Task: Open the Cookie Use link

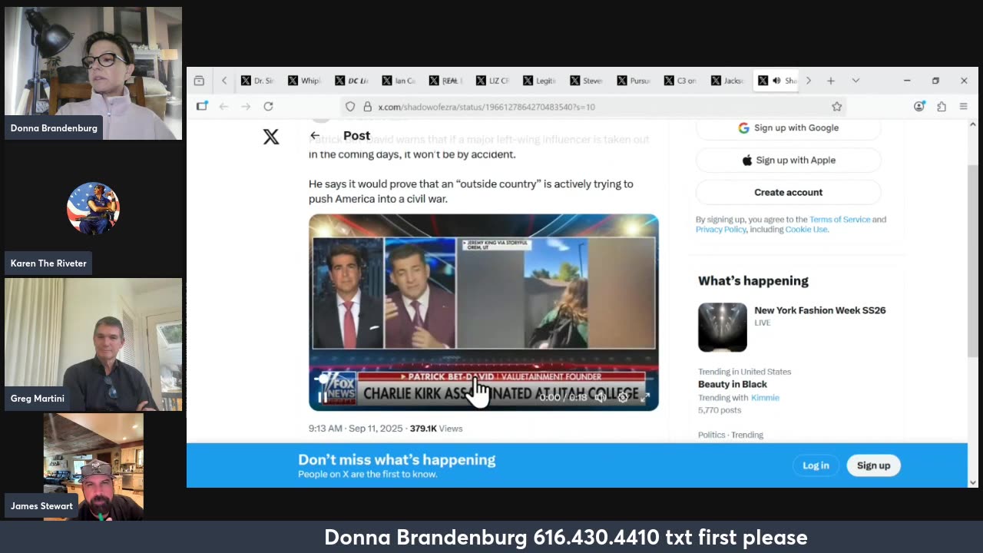Action: pyautogui.click(x=806, y=230)
